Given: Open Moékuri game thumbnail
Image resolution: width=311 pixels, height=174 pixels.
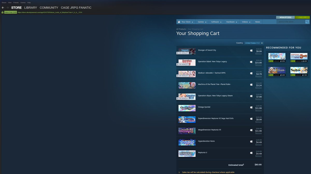Looking at the screenshot, I should click(x=187, y=74).
